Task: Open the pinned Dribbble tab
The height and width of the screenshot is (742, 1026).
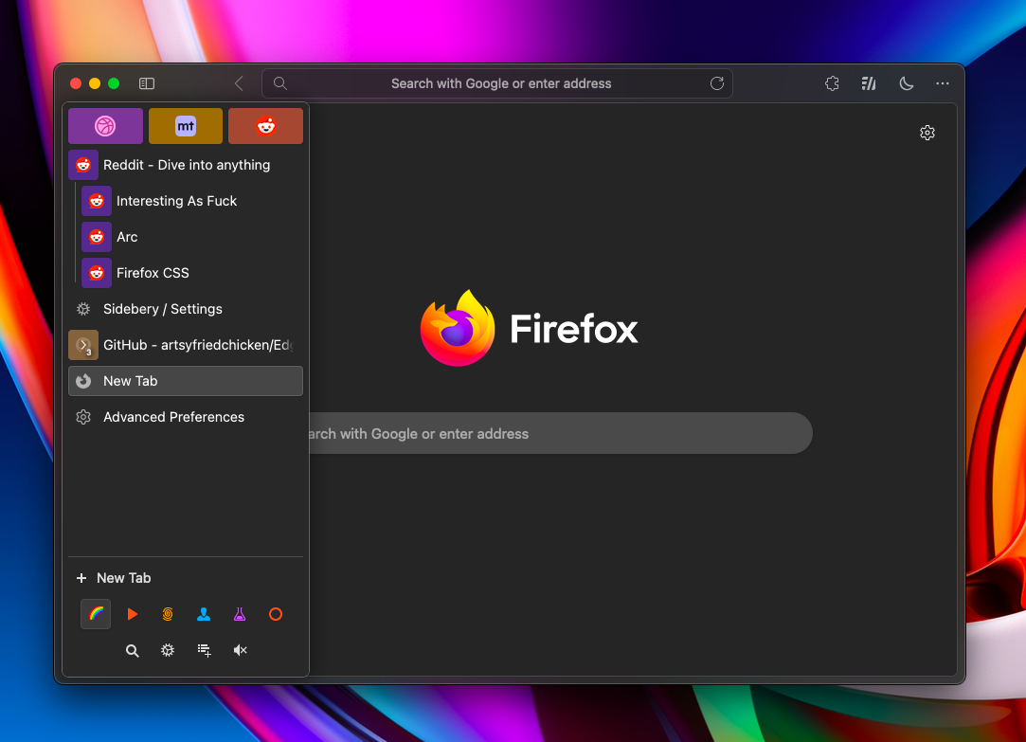Action: click(x=105, y=126)
